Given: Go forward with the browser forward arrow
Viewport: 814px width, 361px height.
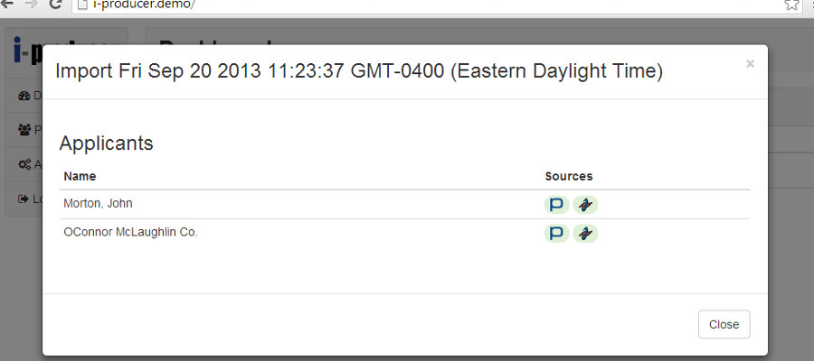Looking at the screenshot, I should pyautogui.click(x=31, y=5).
